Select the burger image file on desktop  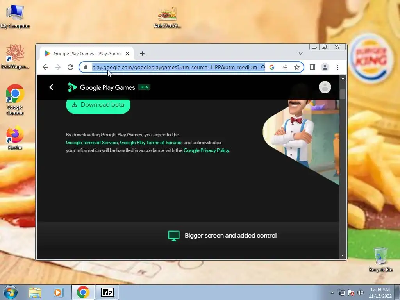tap(167, 17)
